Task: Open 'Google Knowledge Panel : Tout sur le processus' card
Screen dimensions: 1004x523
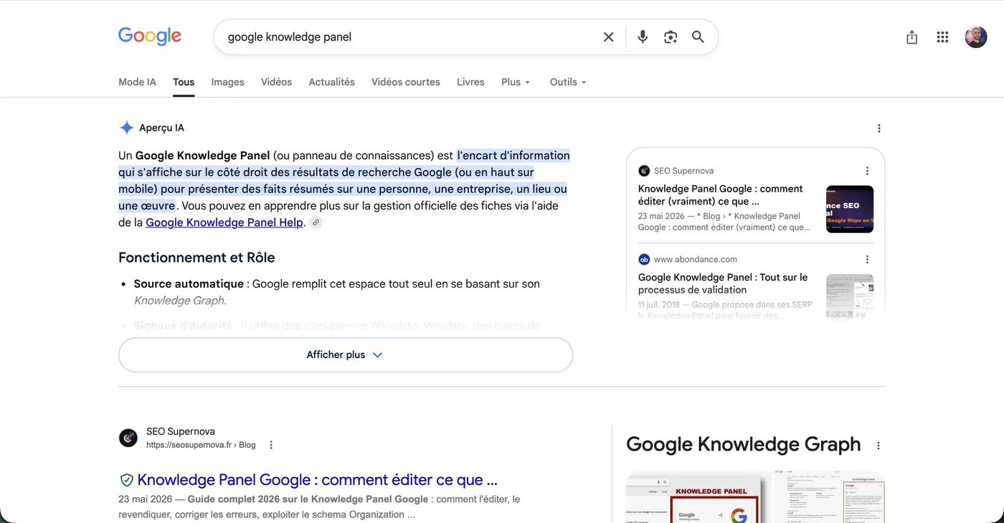Action: point(723,283)
